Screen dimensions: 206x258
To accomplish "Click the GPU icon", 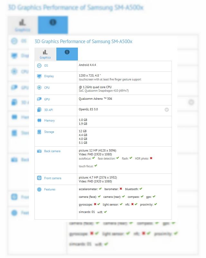I will [39, 99].
